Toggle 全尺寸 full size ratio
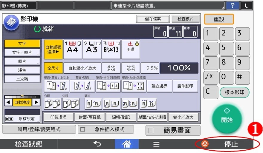The height and width of the screenshot is (153, 263). click(53, 68)
